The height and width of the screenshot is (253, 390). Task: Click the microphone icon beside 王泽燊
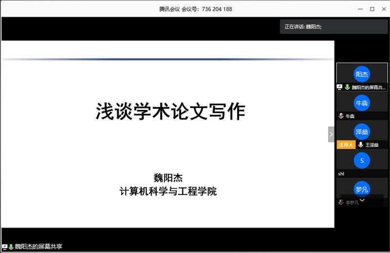(x=360, y=145)
